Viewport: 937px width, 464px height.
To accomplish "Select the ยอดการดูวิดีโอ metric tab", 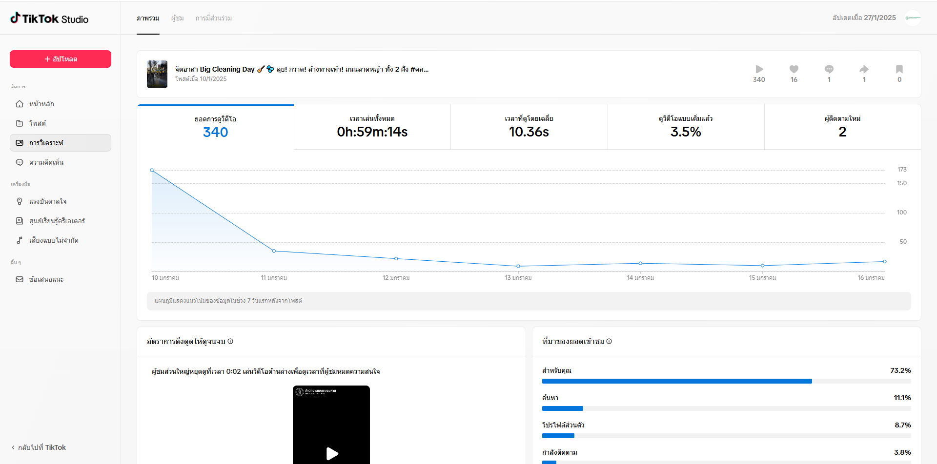I will click(215, 127).
